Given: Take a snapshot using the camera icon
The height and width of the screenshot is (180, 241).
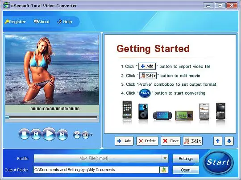Looking at the screenshot, I should click(x=85, y=135).
